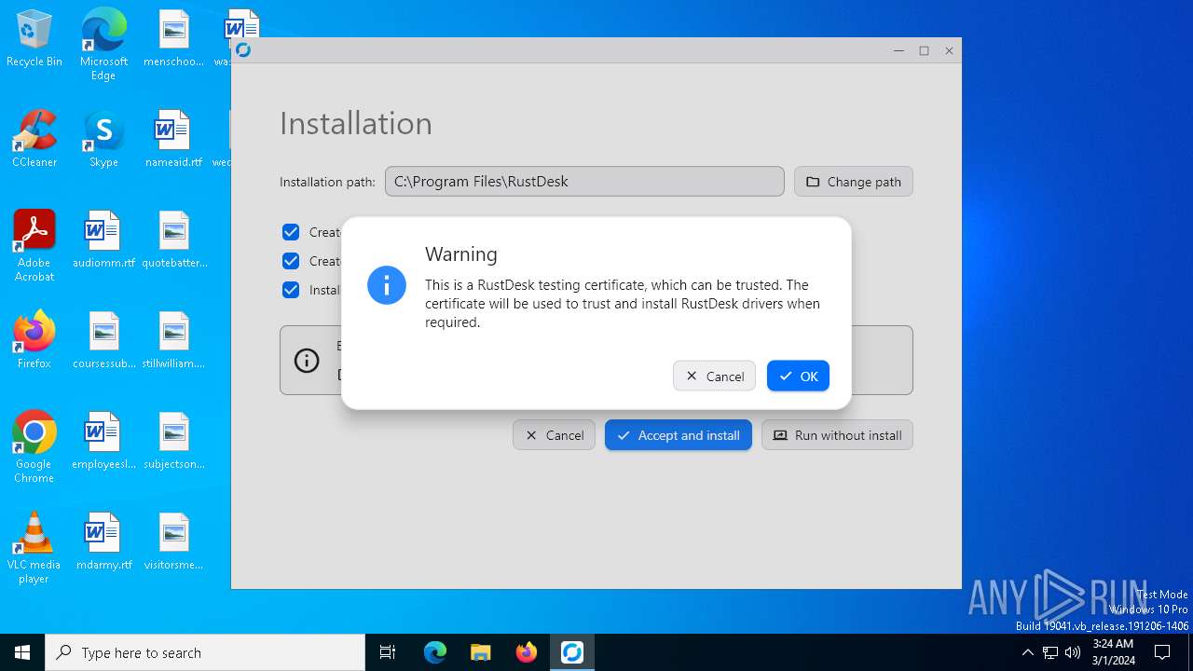Select visitorsme... file on desktop

pos(173,542)
